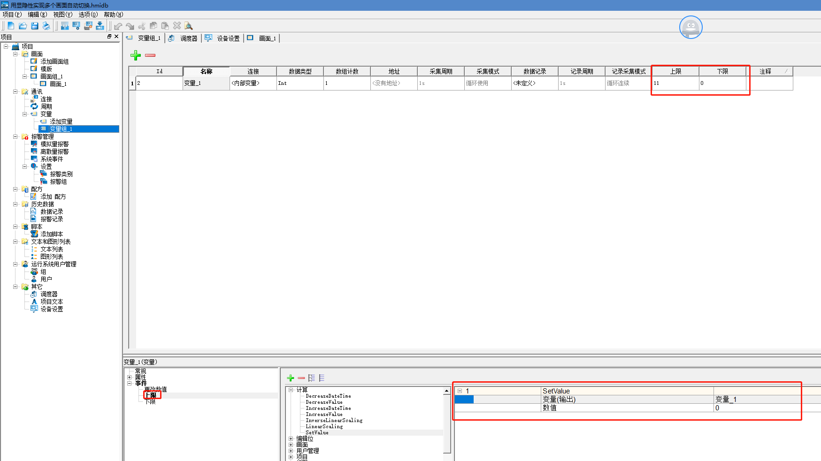Collapse the 历史数据 tree node
The height and width of the screenshot is (461, 821).
coord(15,204)
